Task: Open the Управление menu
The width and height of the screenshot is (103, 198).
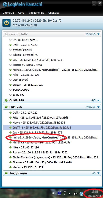Action: 36,13
